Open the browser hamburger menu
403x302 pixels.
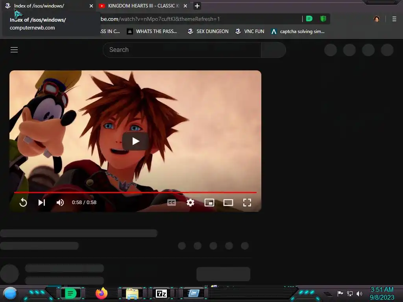(394, 19)
